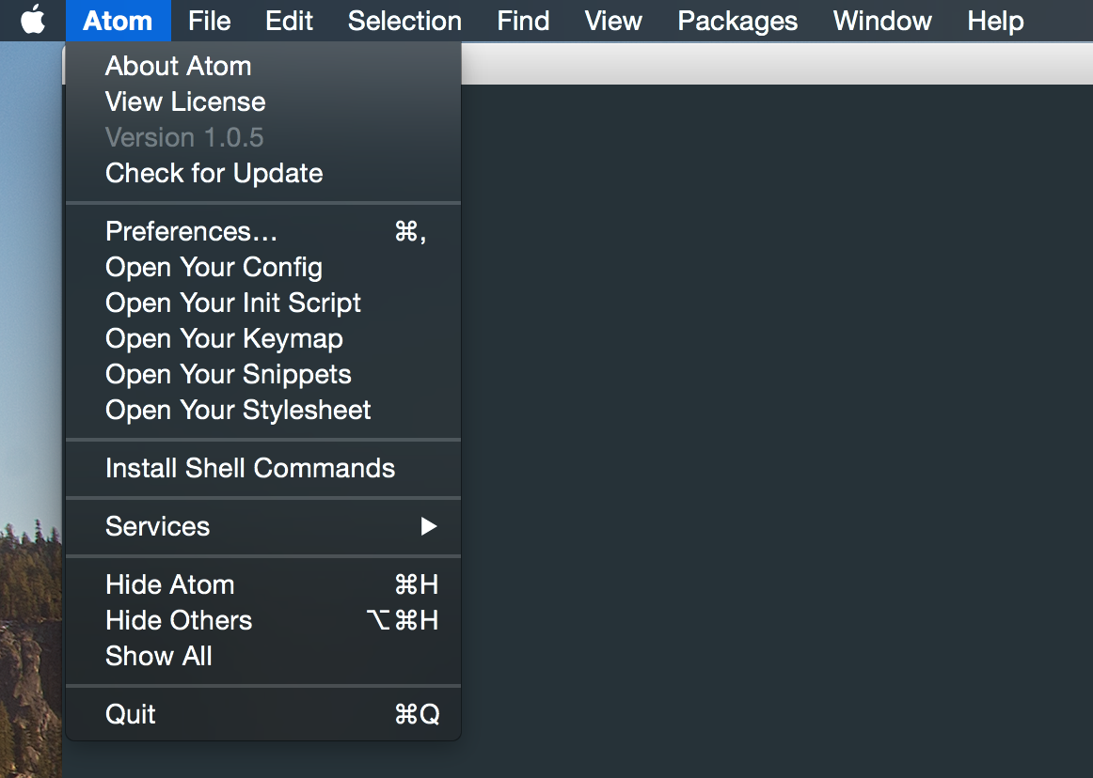1093x778 pixels.
Task: Open the Window menu
Action: (x=881, y=20)
